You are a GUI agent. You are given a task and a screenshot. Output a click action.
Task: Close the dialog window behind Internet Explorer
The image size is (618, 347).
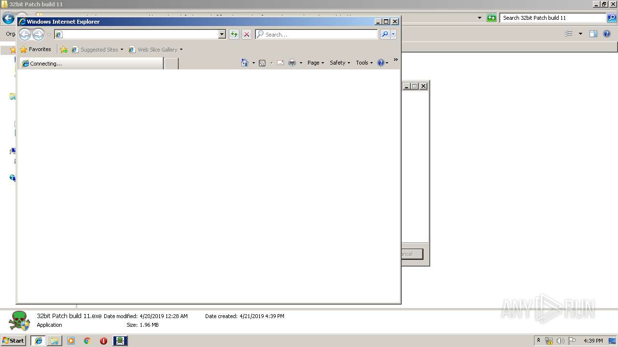[x=423, y=86]
